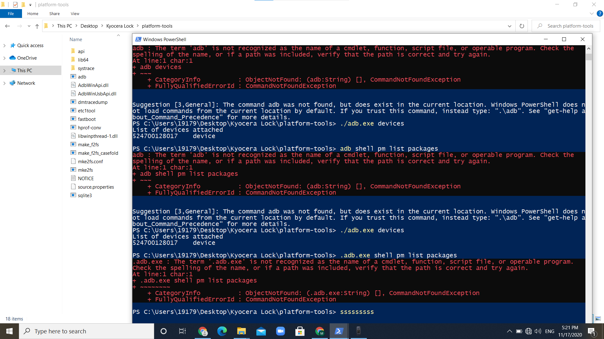The width and height of the screenshot is (604, 339).
Task: Open the Help question mark icon
Action: click(600, 13)
